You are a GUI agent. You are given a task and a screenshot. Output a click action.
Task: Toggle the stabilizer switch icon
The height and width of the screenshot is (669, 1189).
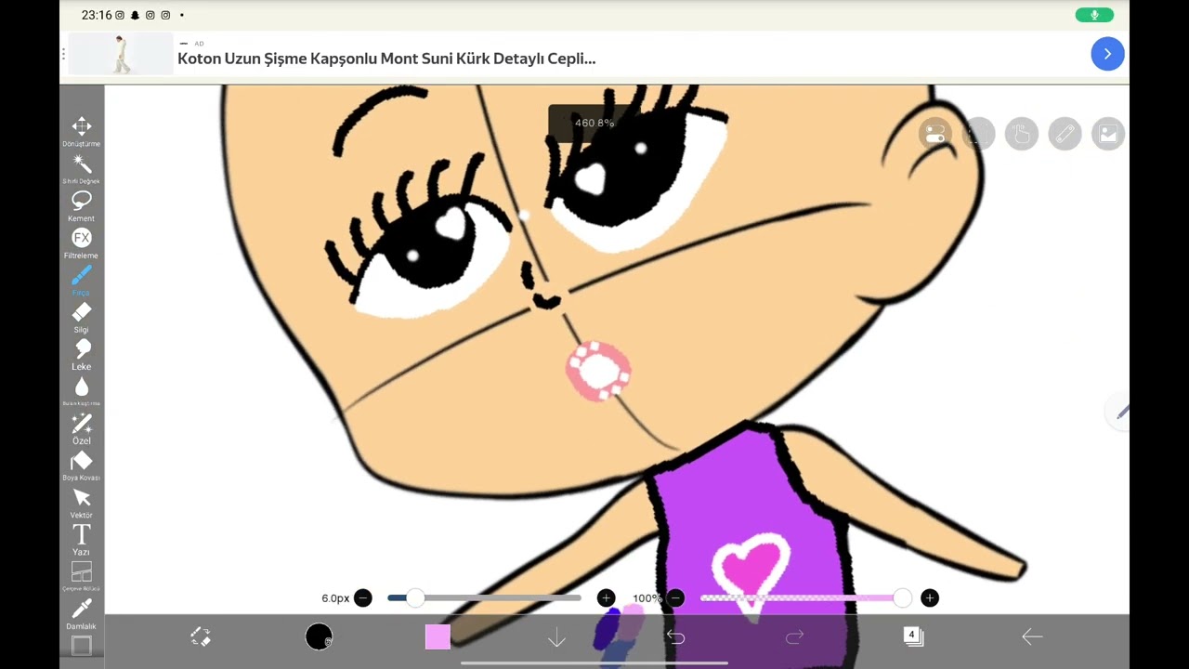(x=934, y=135)
